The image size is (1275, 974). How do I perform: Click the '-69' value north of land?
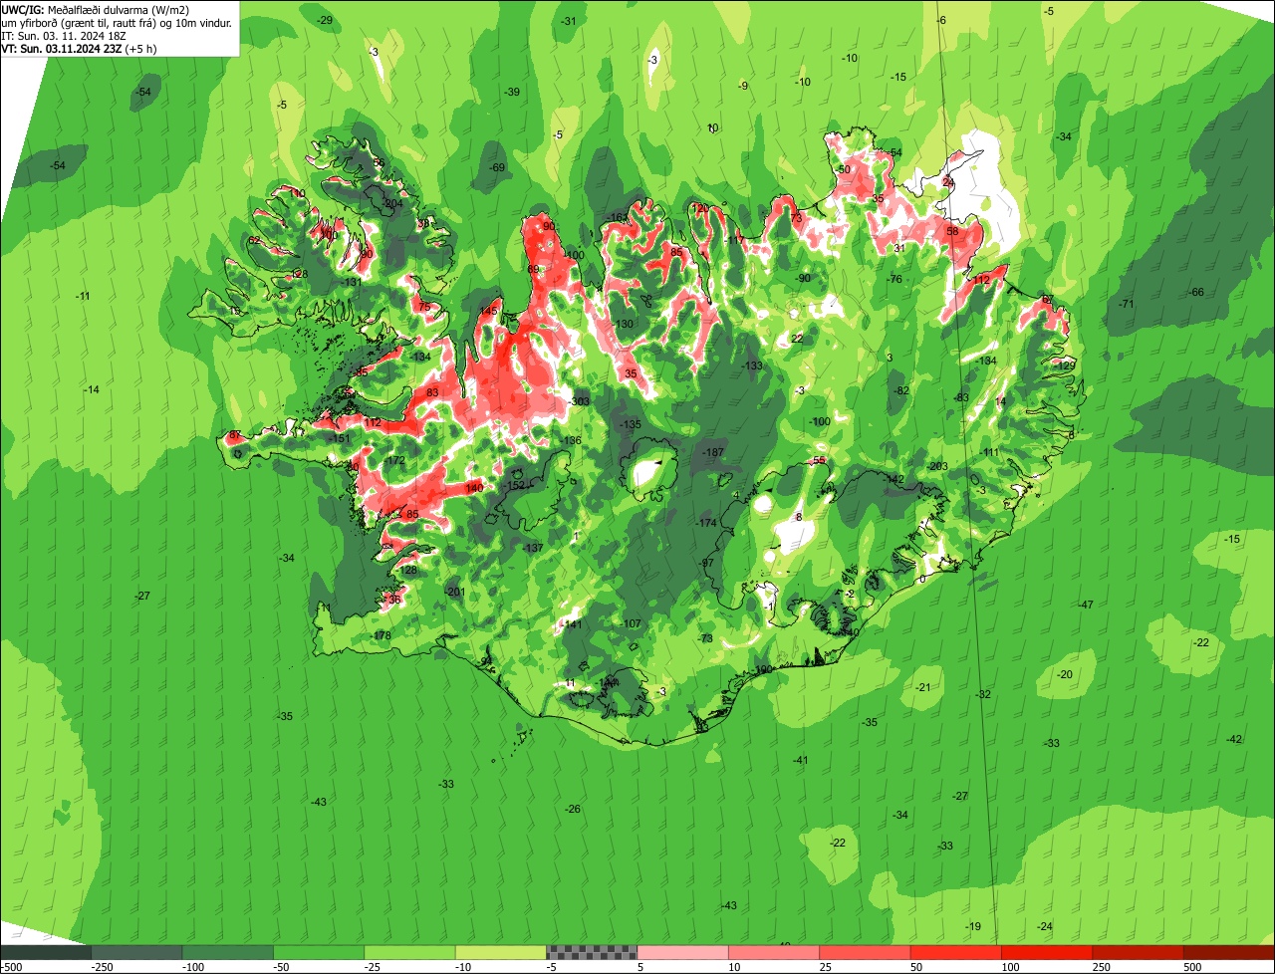(498, 167)
